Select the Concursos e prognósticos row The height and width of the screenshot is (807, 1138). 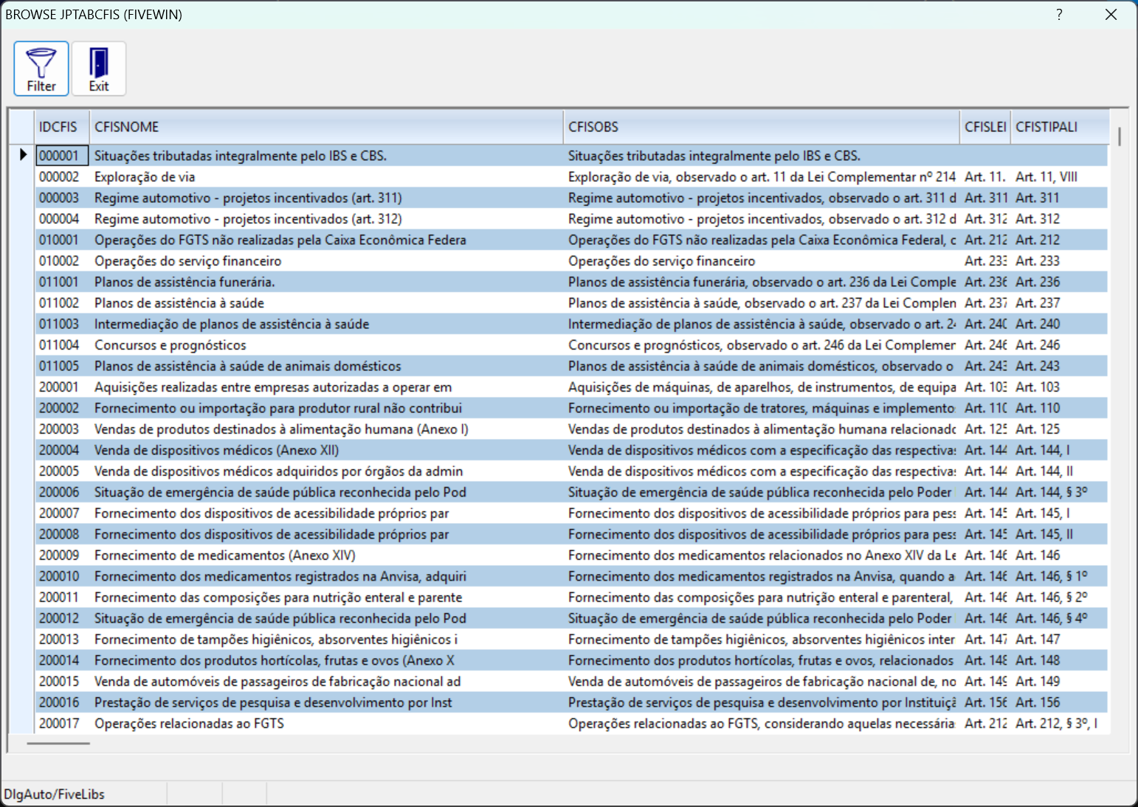click(x=170, y=345)
